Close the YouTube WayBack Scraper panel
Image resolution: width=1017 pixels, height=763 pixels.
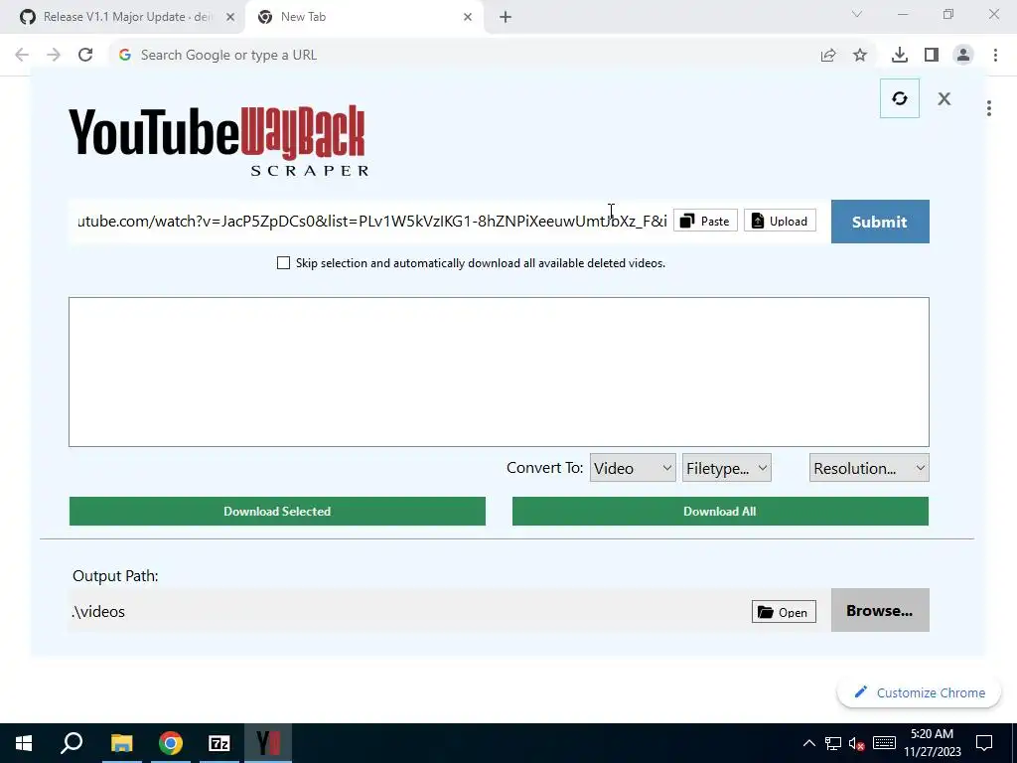click(944, 98)
